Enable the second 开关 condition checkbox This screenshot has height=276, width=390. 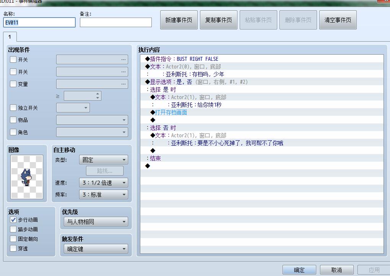(13, 71)
